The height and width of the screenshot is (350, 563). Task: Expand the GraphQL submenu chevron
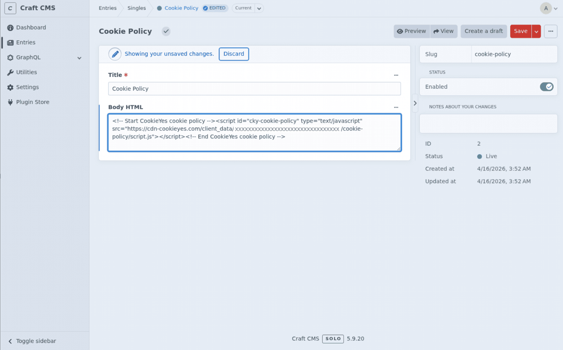click(x=79, y=58)
